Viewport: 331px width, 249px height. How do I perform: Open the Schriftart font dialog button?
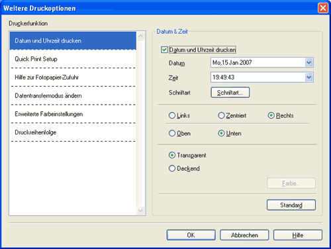(230, 93)
